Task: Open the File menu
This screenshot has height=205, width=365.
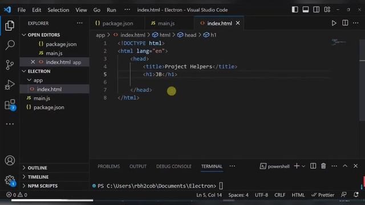Action: pos(22,10)
